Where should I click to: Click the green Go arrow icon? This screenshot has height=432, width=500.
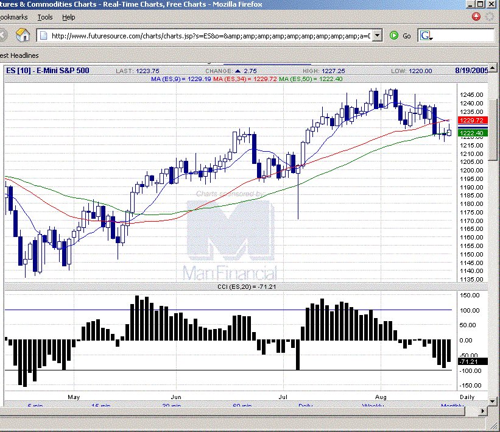click(394, 35)
